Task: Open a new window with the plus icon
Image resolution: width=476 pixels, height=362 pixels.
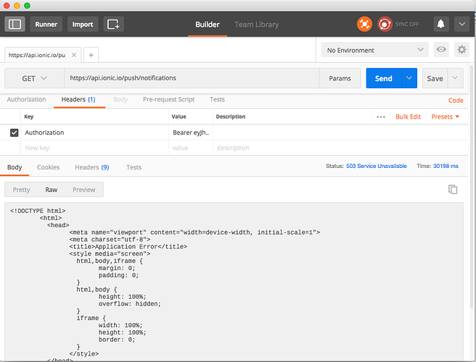Action: (113, 24)
